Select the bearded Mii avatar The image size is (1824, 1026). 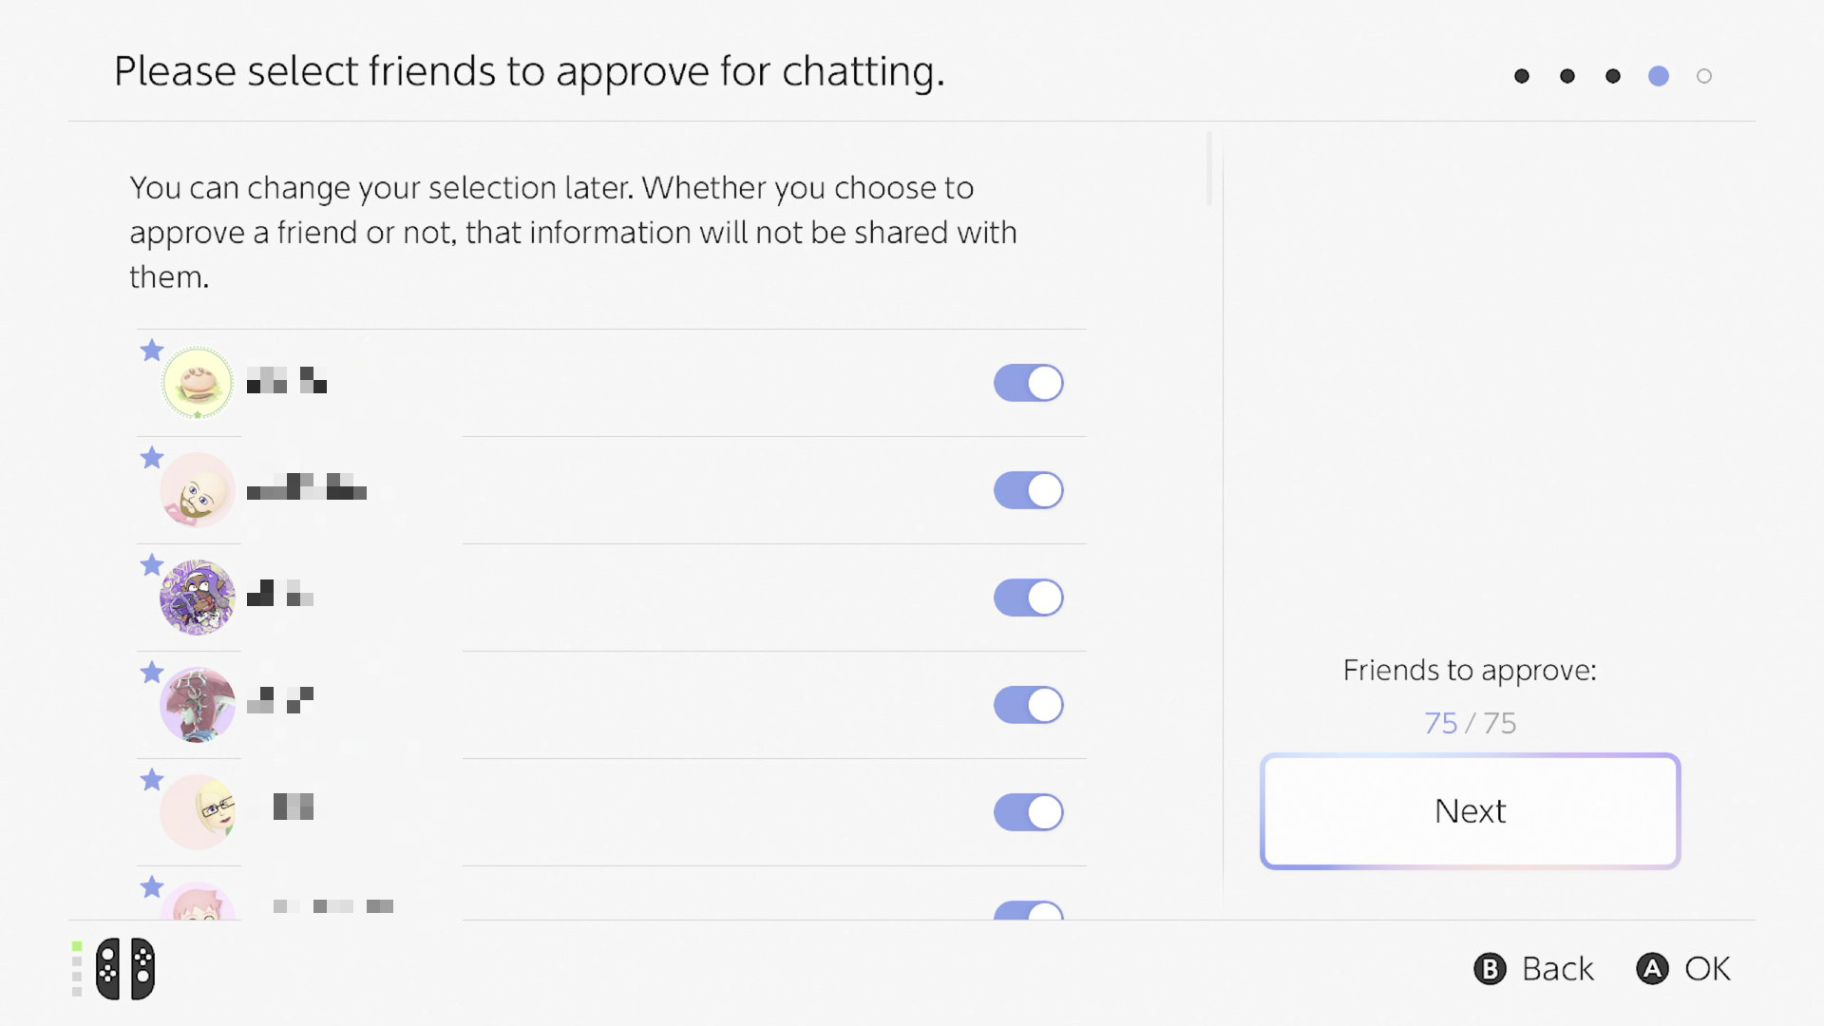pos(198,490)
